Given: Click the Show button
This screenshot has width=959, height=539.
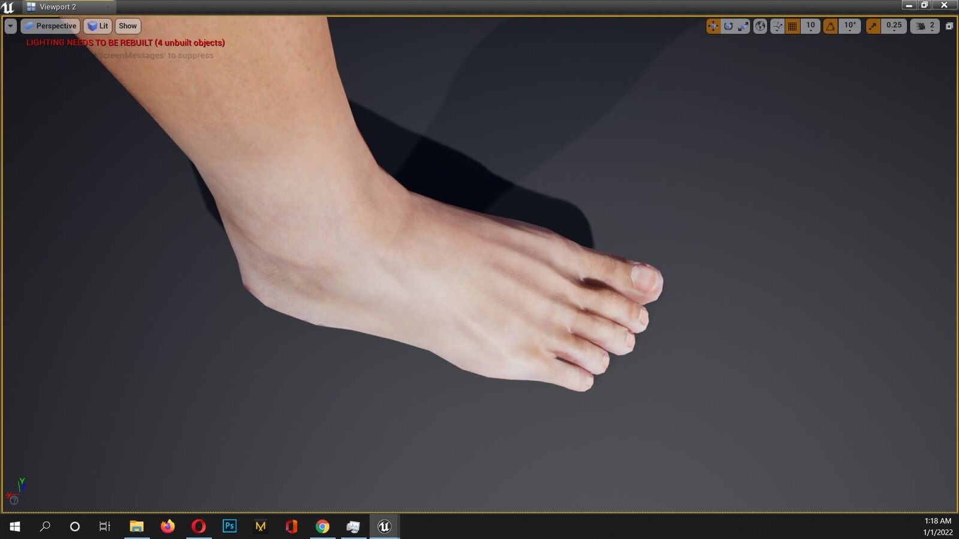Looking at the screenshot, I should (128, 26).
